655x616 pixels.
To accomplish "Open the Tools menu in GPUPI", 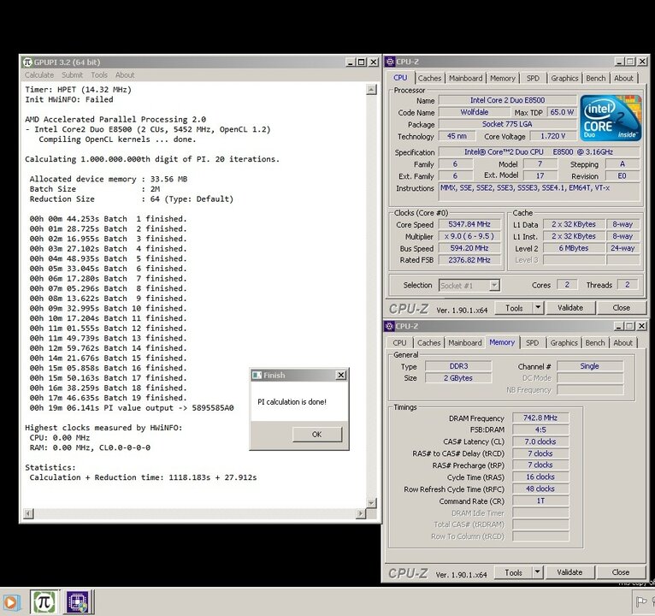I will click(x=99, y=75).
